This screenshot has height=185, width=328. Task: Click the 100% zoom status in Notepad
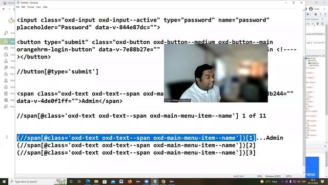click(x=259, y=176)
